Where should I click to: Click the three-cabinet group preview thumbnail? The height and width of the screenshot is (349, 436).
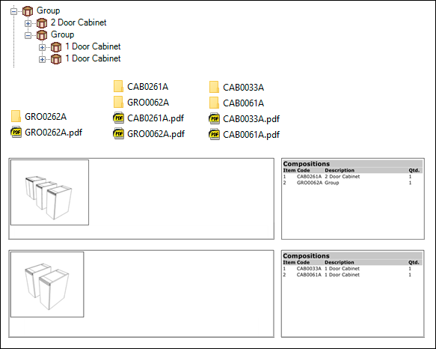50,192
